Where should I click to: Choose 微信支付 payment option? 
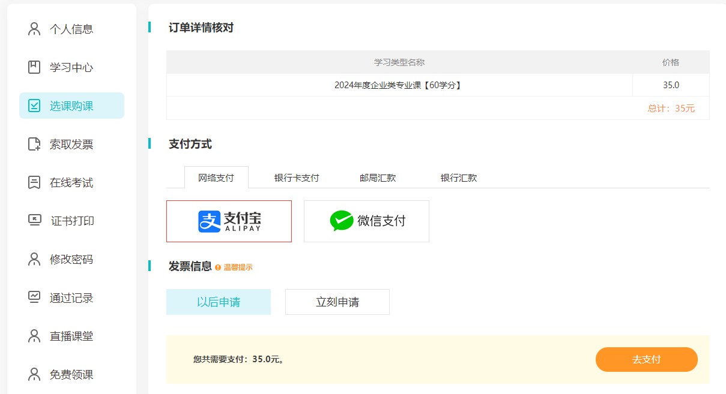pyautogui.click(x=366, y=221)
